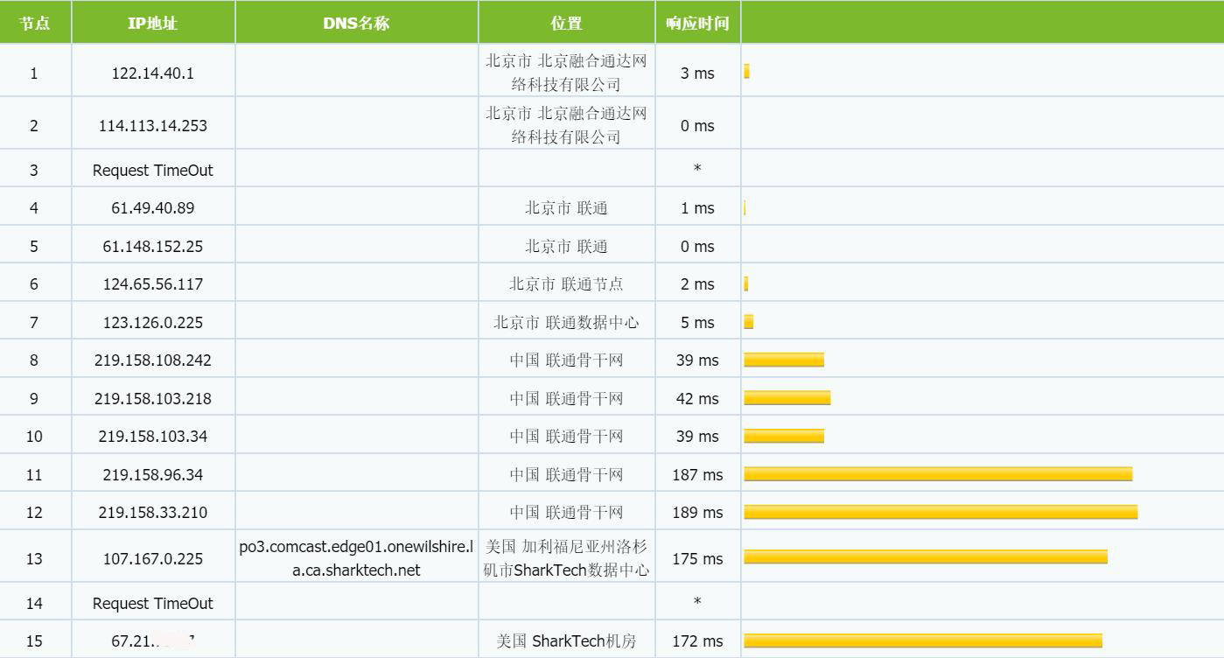
Task: Click 1 ms response time value
Action: coord(697,208)
